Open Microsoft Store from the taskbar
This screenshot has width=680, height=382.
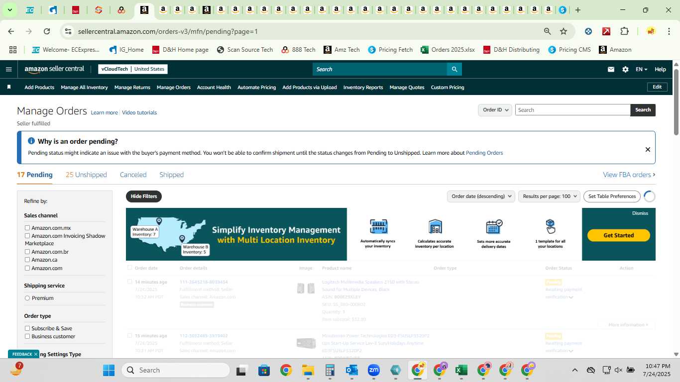(264, 370)
